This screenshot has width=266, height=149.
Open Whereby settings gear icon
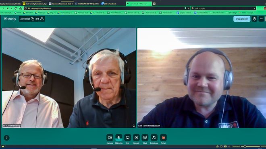[254, 19]
